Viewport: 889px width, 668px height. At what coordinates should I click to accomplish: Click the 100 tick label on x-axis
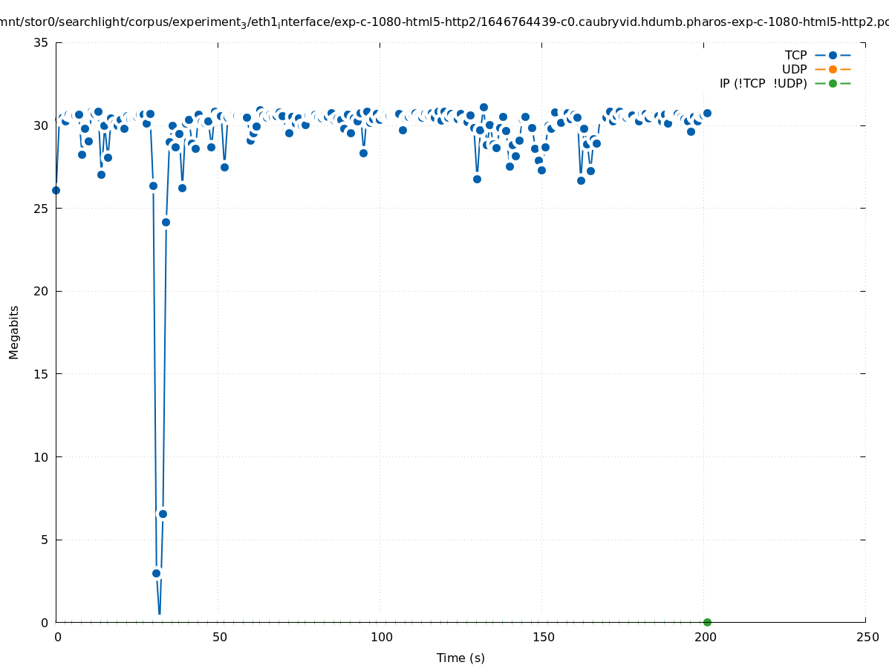[380, 637]
